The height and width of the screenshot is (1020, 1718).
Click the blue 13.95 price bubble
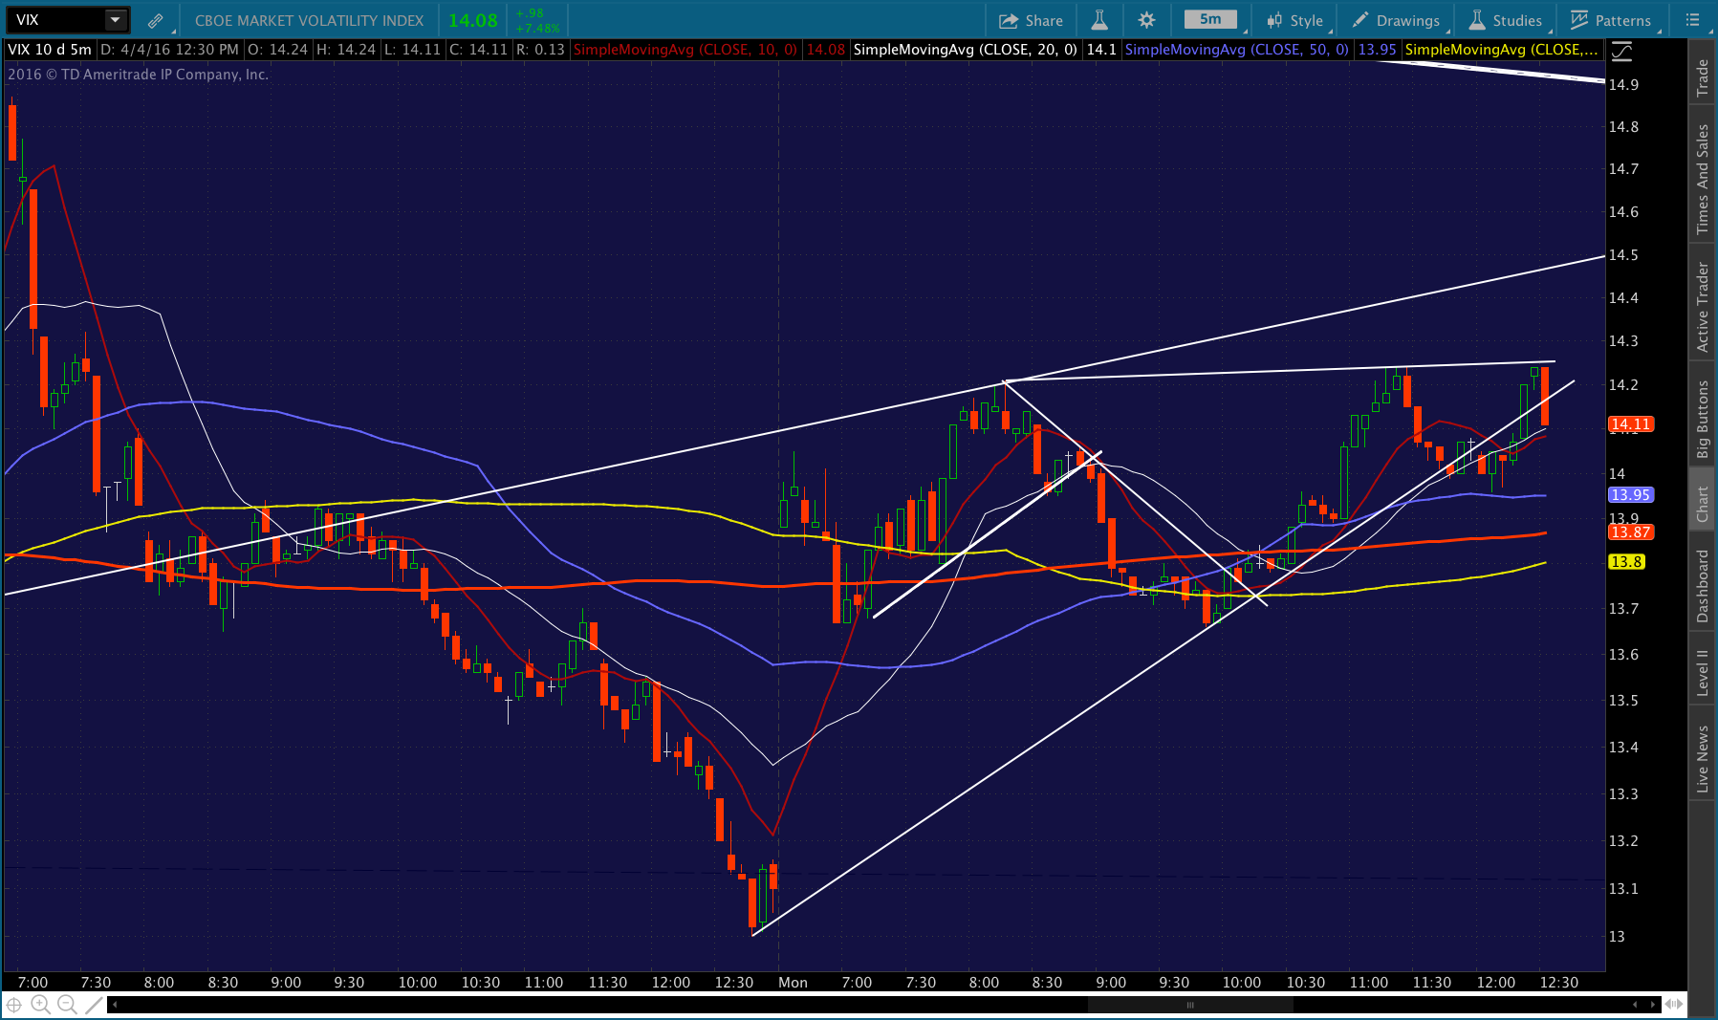click(x=1630, y=495)
